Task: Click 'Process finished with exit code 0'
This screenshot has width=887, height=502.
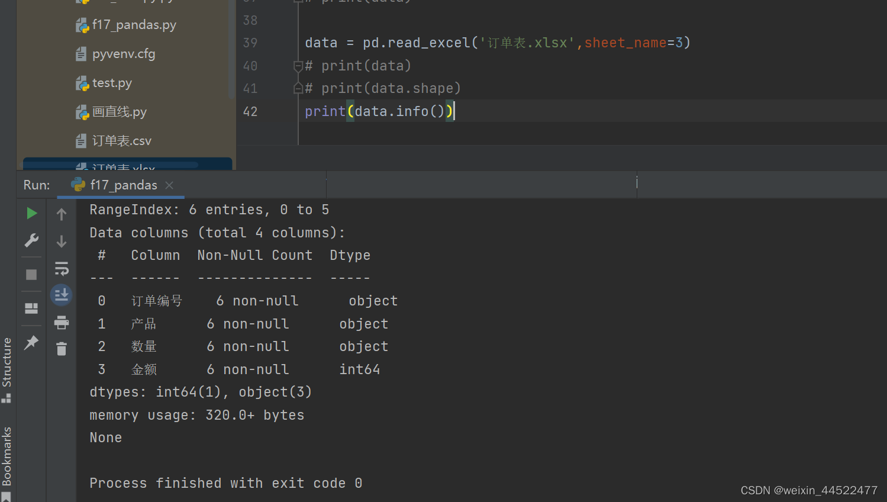Action: (x=226, y=483)
